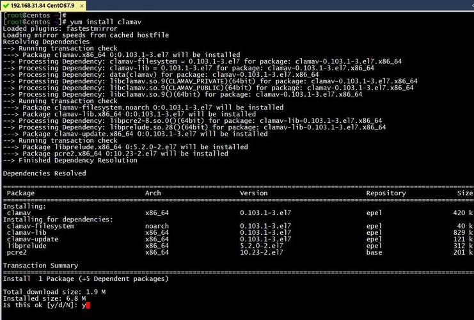Click the '420 k' size value
Viewport: 474px width, 320px height.
(463, 213)
